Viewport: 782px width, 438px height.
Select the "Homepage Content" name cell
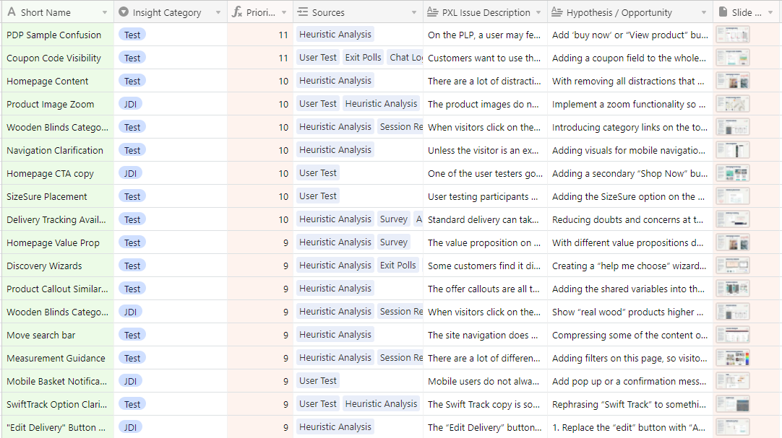tap(58, 81)
